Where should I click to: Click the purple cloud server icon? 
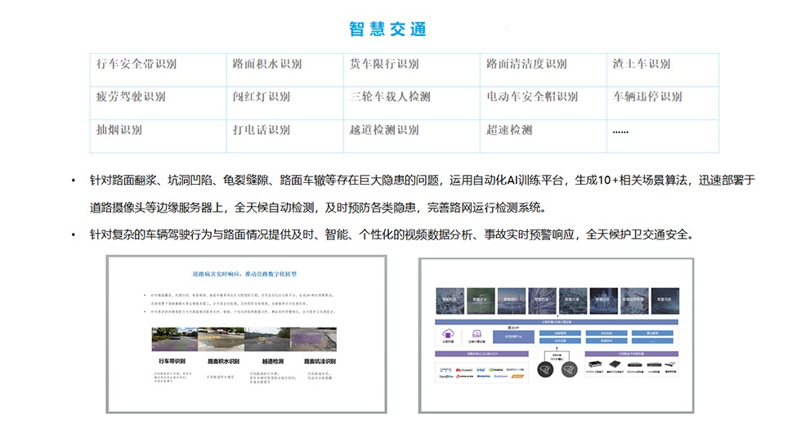[449, 334]
